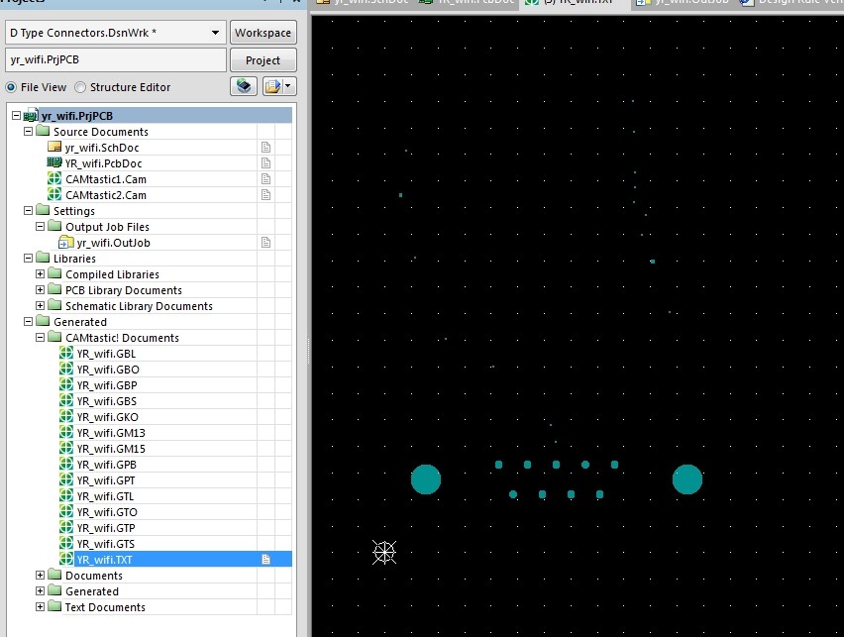Collapse the yr_wifi.PrjPCB project node
This screenshot has height=637, width=844.
(x=16, y=116)
